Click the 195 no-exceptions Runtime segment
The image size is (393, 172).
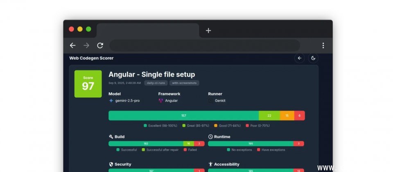[251, 144]
